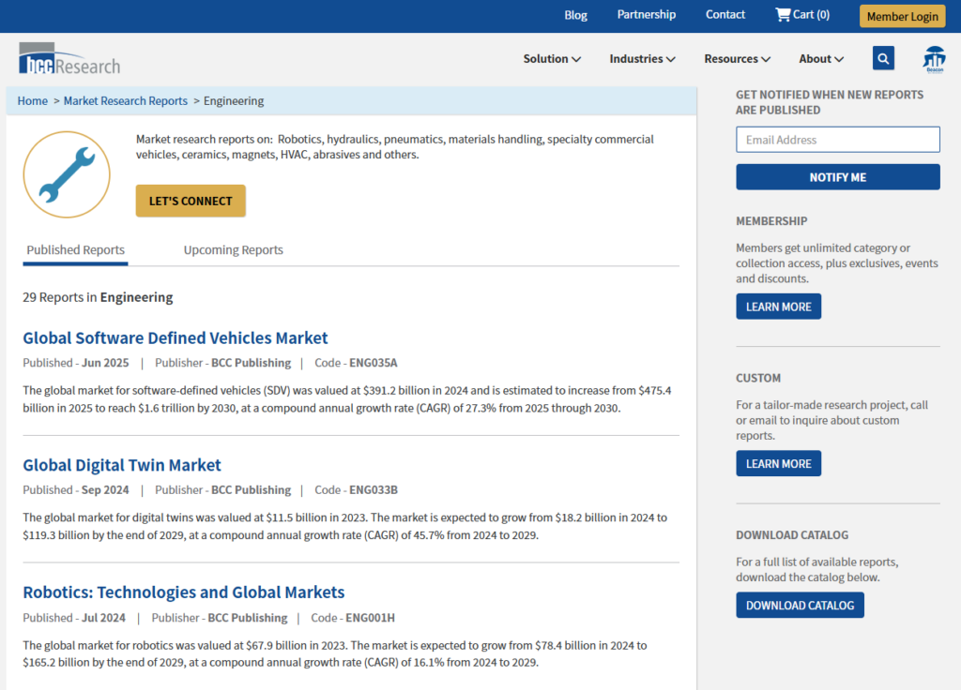The height and width of the screenshot is (690, 961).
Task: Open the shopping cart
Action: (802, 15)
